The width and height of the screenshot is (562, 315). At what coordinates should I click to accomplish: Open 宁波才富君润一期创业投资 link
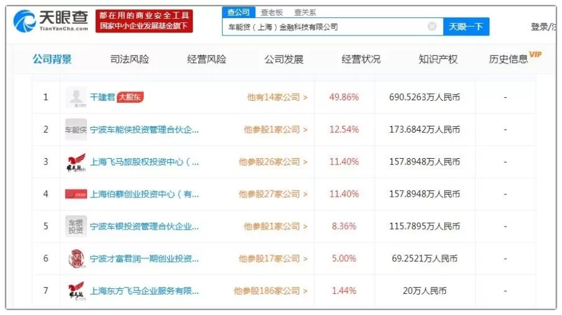[x=144, y=259]
